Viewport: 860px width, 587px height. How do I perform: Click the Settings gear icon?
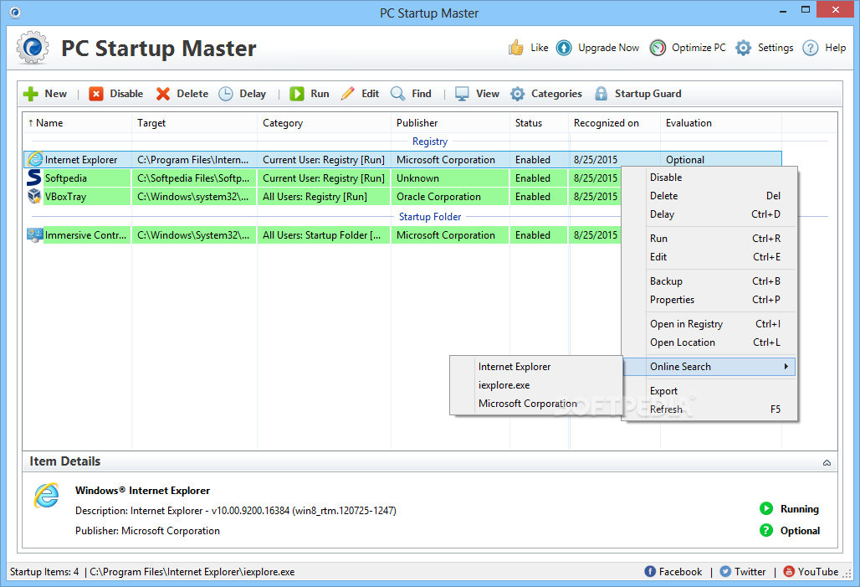(x=743, y=48)
